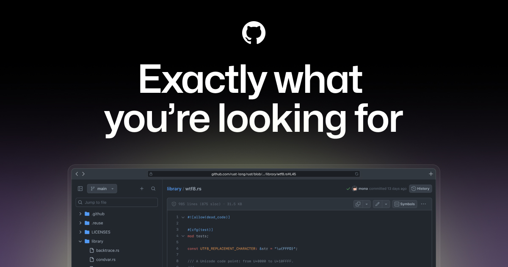Collapse the file tree side panel icon
The width and height of the screenshot is (508, 267).
80,189
